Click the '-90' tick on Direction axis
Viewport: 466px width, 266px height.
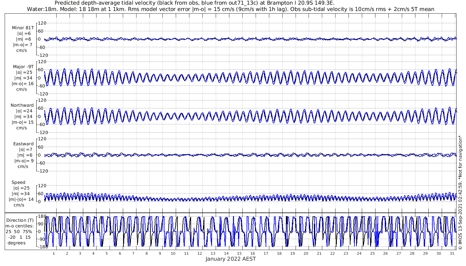[x=42, y=239]
